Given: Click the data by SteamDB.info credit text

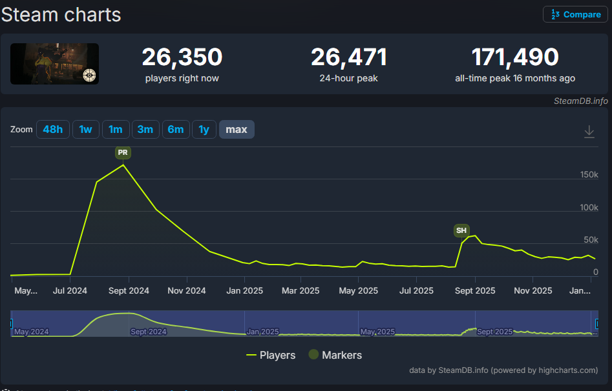Looking at the screenshot, I should click(x=503, y=370).
